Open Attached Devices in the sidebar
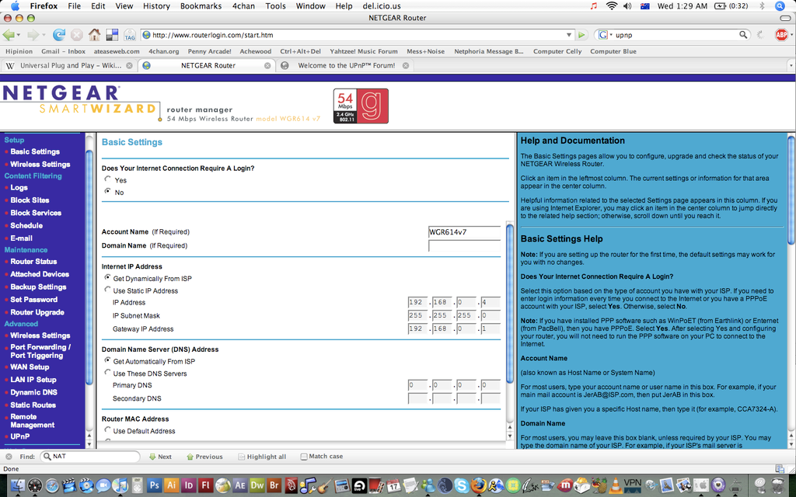796x497 pixels. point(40,274)
